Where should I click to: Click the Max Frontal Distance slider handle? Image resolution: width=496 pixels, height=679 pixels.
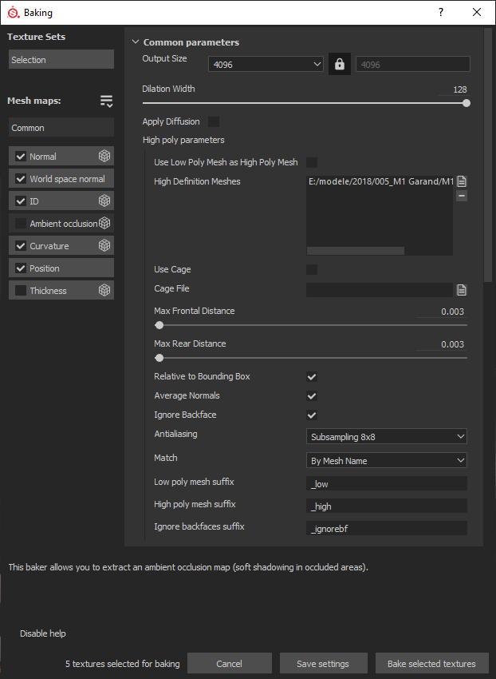point(159,325)
